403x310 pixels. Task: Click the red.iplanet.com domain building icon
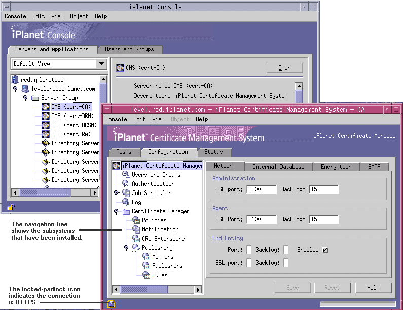pyautogui.click(x=15, y=80)
